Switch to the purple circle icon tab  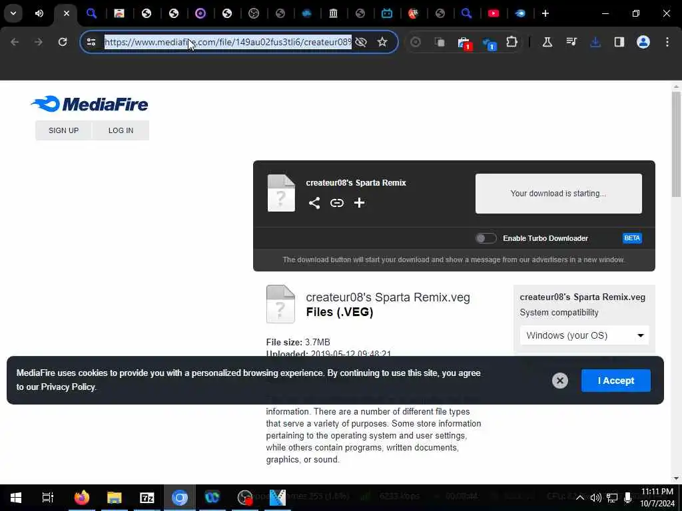pos(200,13)
